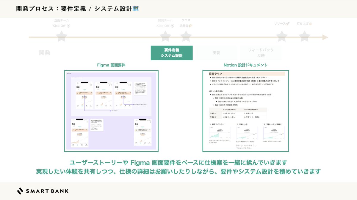Click the line starting ユーザーストーリーや Figma
The width and height of the screenshot is (357, 200).
pos(178,162)
